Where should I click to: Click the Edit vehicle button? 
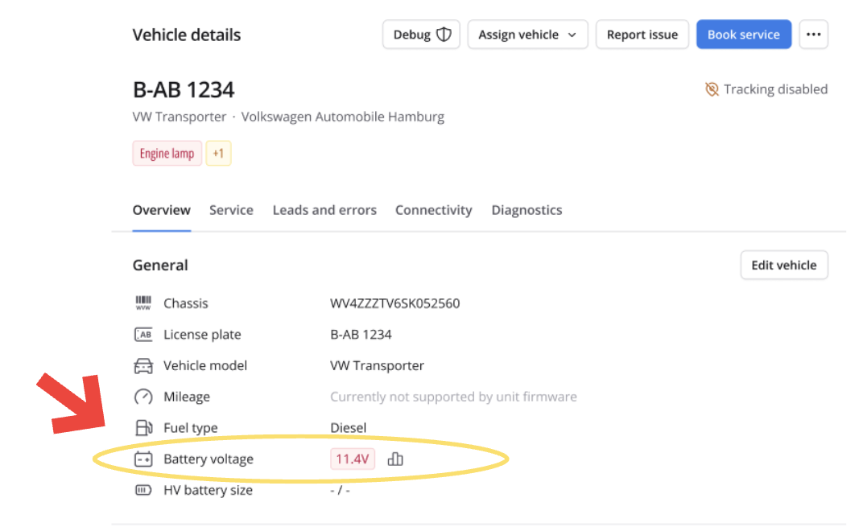tap(783, 265)
